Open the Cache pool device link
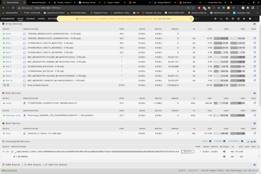261x174 pixels. [x=9, y=103]
